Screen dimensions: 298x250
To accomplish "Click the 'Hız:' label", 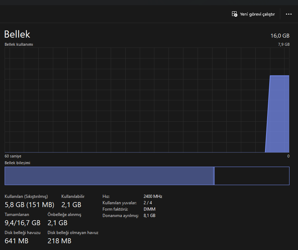I will (x=106, y=196).
